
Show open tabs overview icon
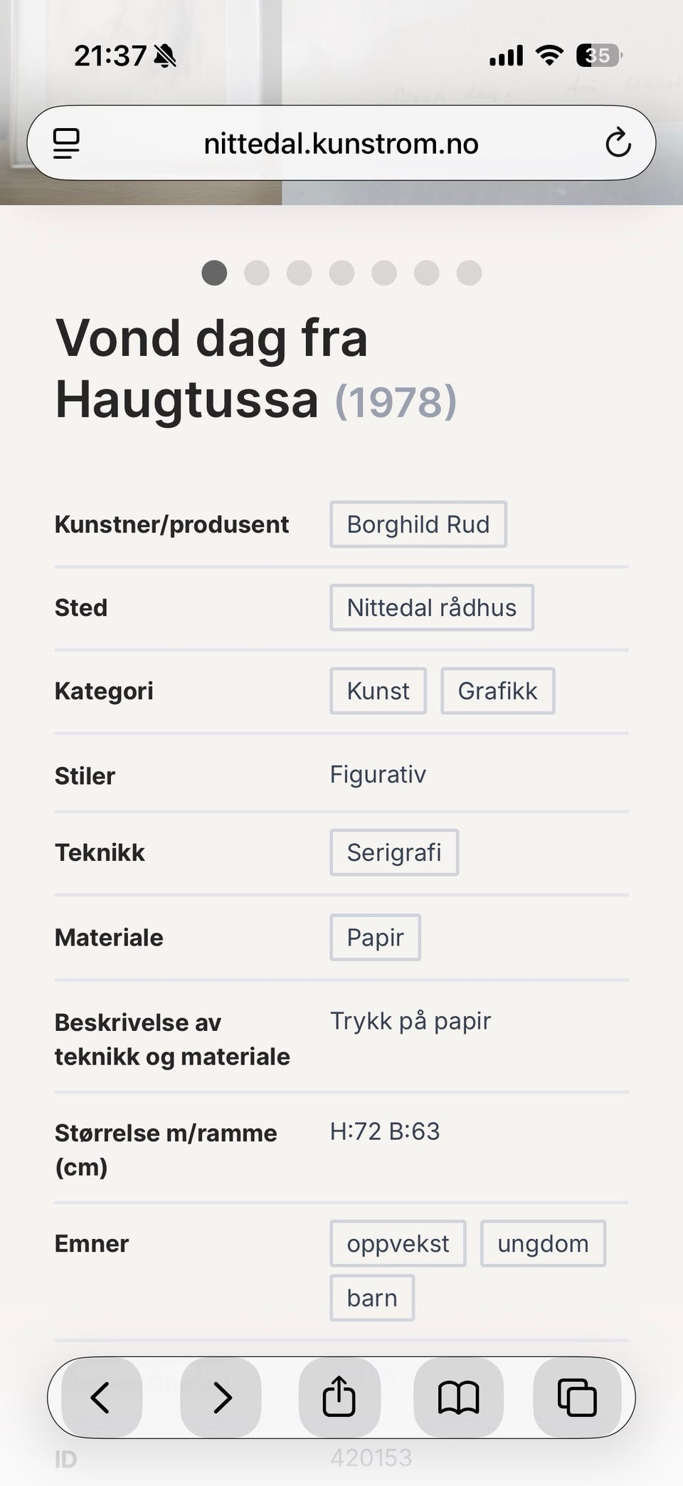click(x=576, y=1397)
